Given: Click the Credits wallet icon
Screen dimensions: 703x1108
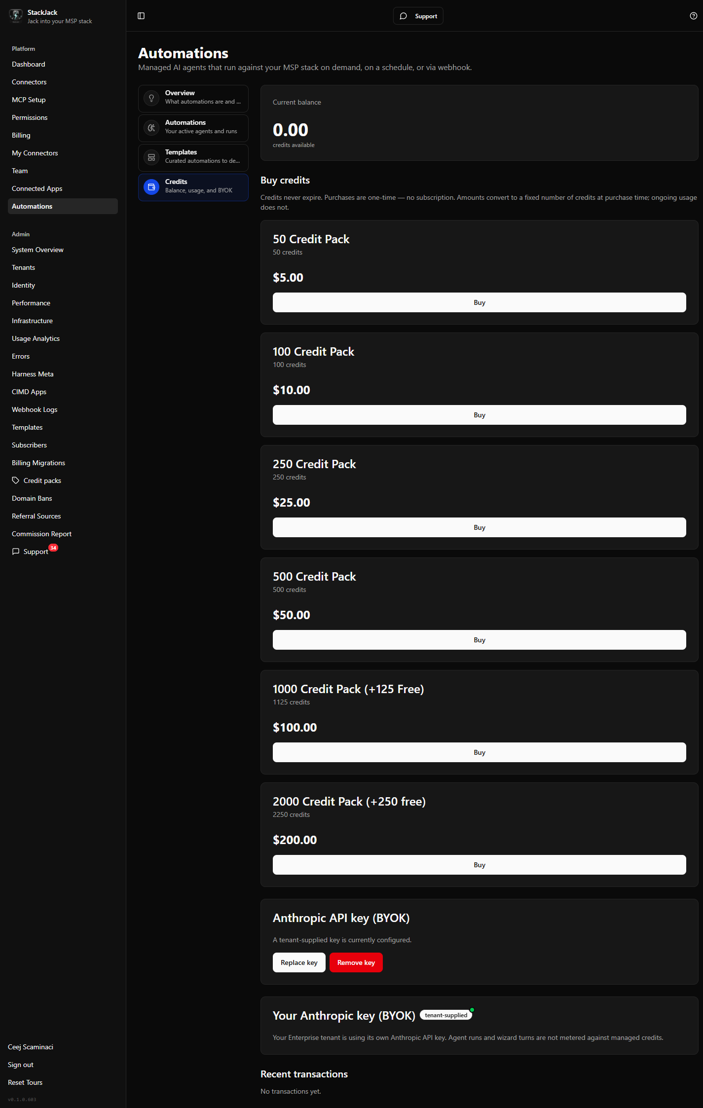Looking at the screenshot, I should (151, 187).
